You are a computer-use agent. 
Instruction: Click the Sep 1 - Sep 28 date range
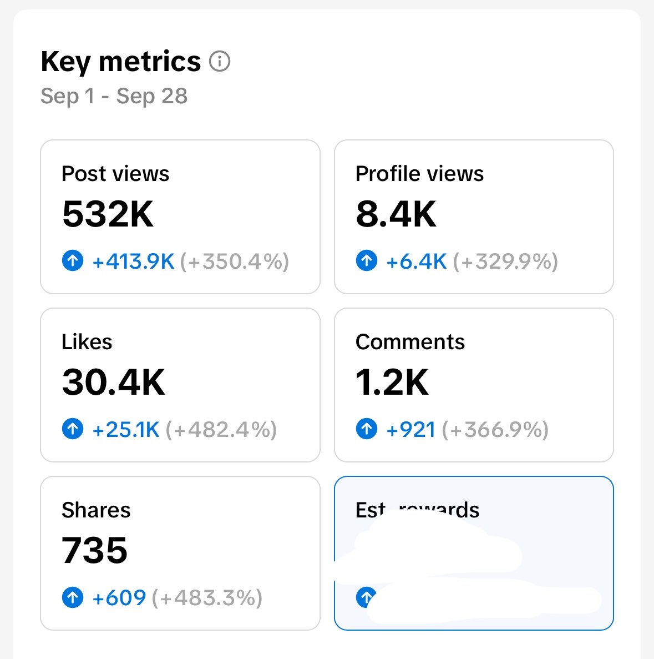[114, 96]
